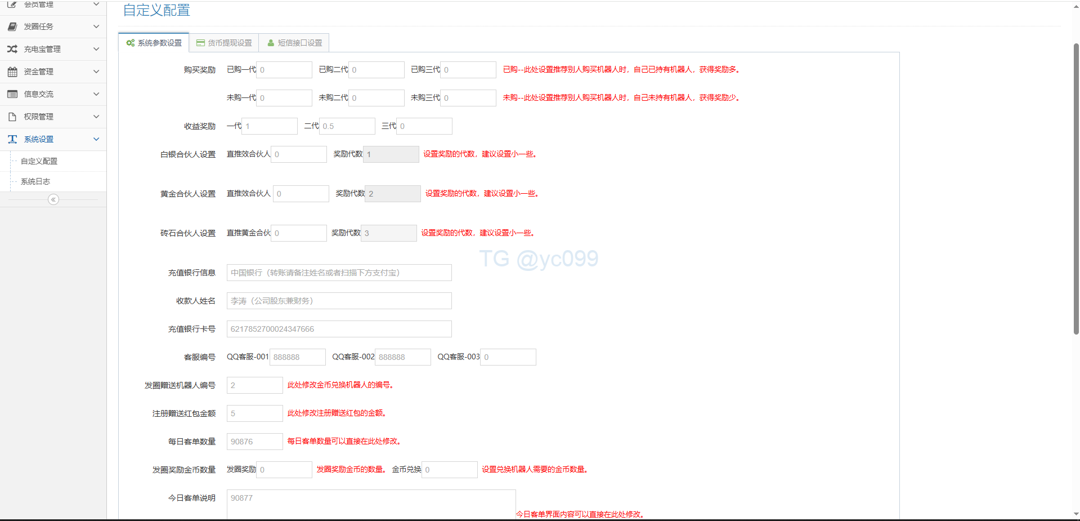
Task: Click the shuffle icon beside 充电宝管理
Action: click(x=12, y=49)
